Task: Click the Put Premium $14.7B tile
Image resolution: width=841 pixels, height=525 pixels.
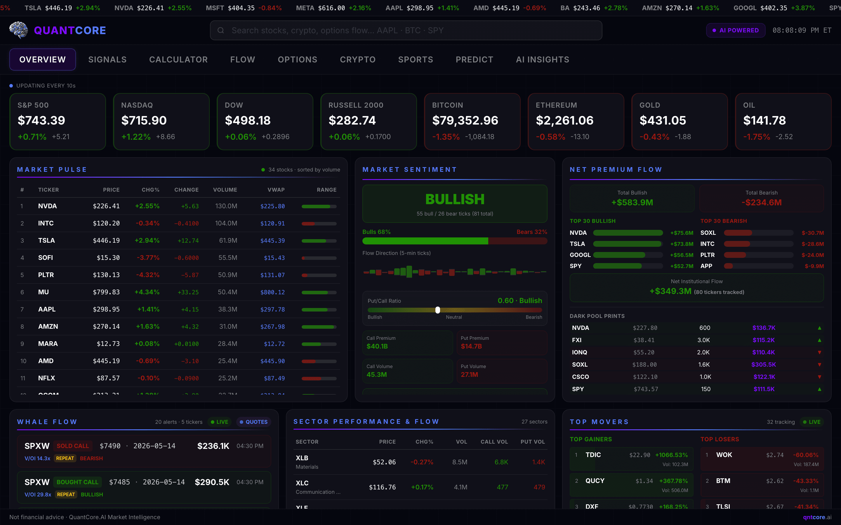Action: 502,343
